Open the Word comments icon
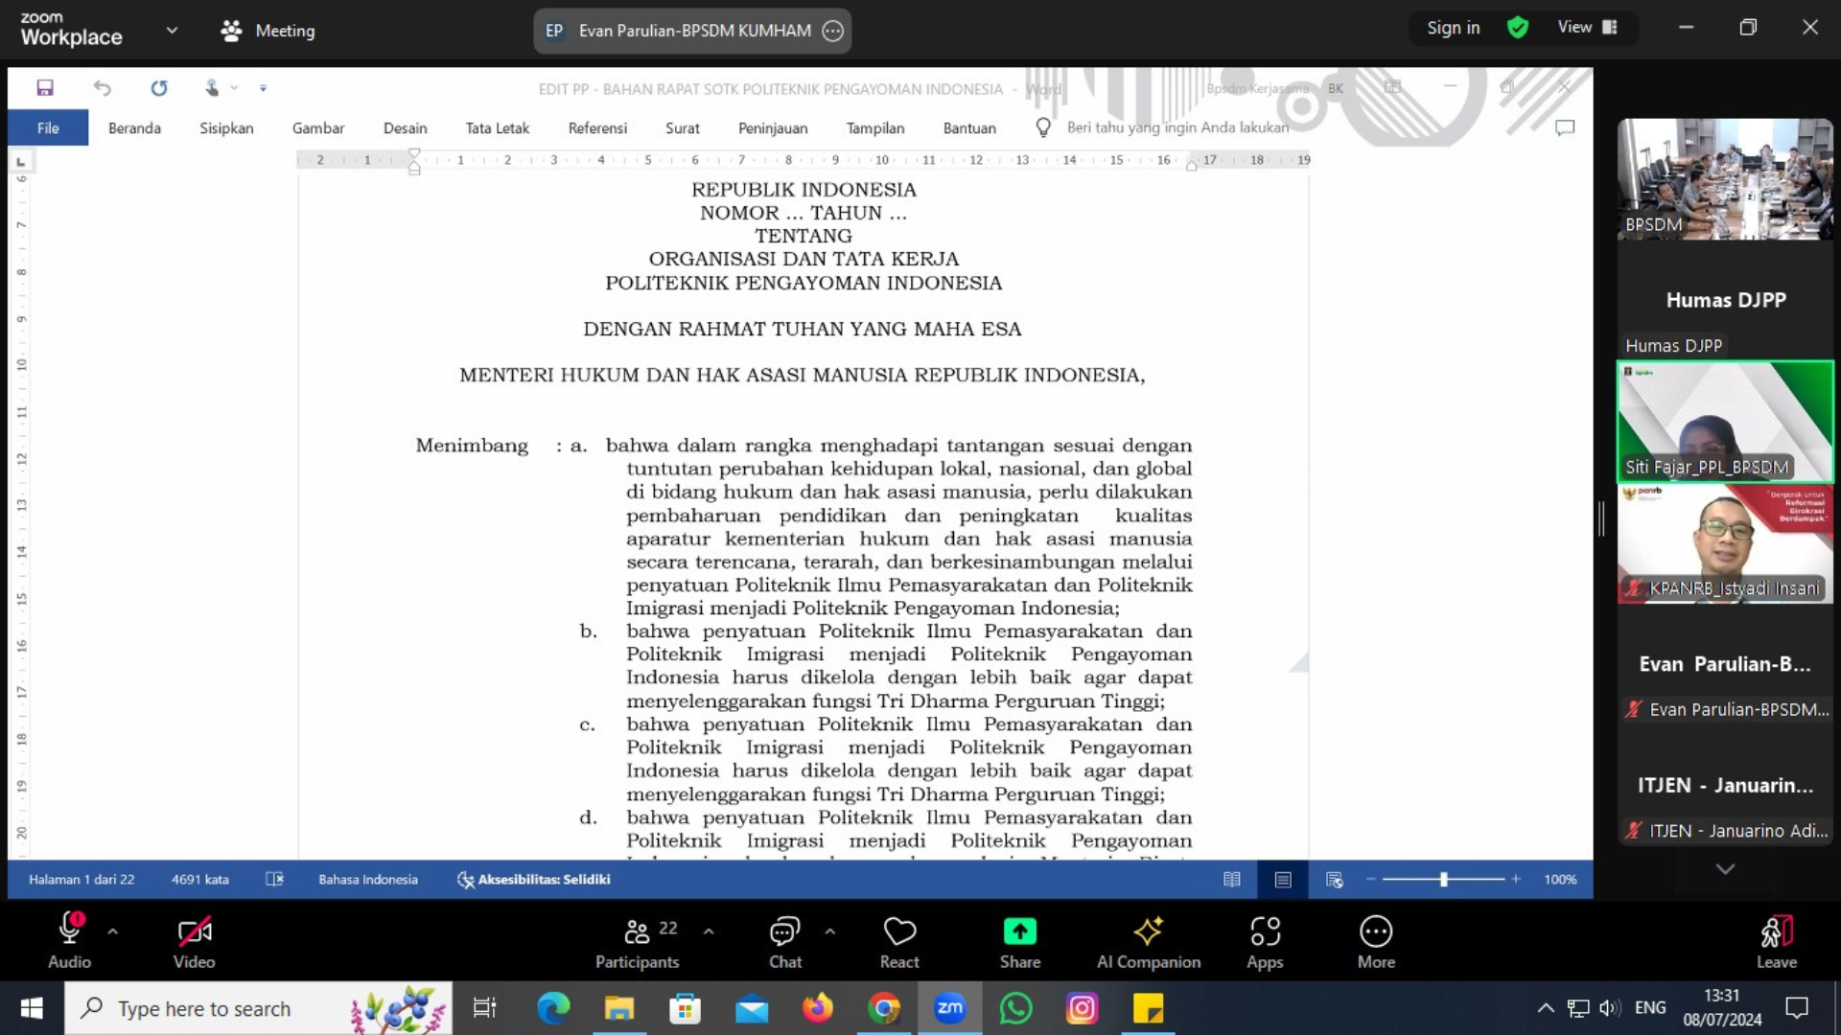The image size is (1841, 1035). (x=1565, y=127)
